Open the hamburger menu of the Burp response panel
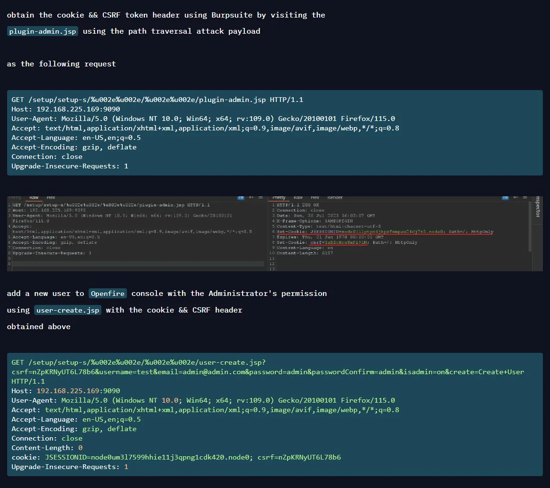Viewport: 550px width, 488px height. pyautogui.click(x=525, y=198)
